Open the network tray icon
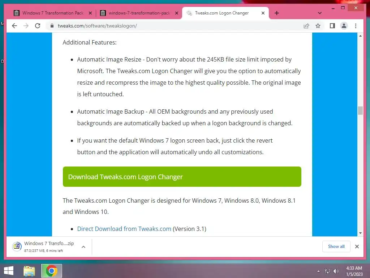This screenshot has width=370, height=278. 327,271
